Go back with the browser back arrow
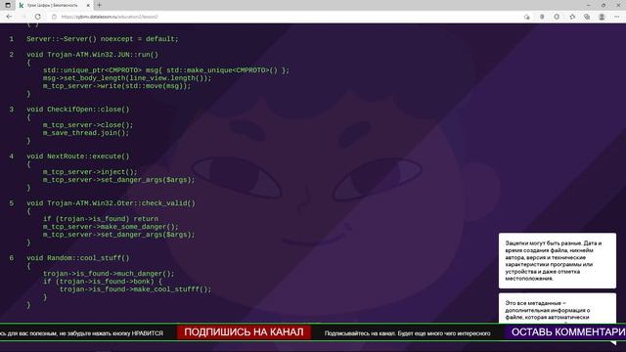626x352 pixels. pyautogui.click(x=9, y=17)
